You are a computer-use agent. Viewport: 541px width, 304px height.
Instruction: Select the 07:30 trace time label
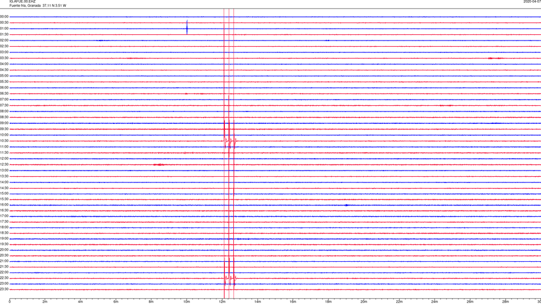coord(4,105)
